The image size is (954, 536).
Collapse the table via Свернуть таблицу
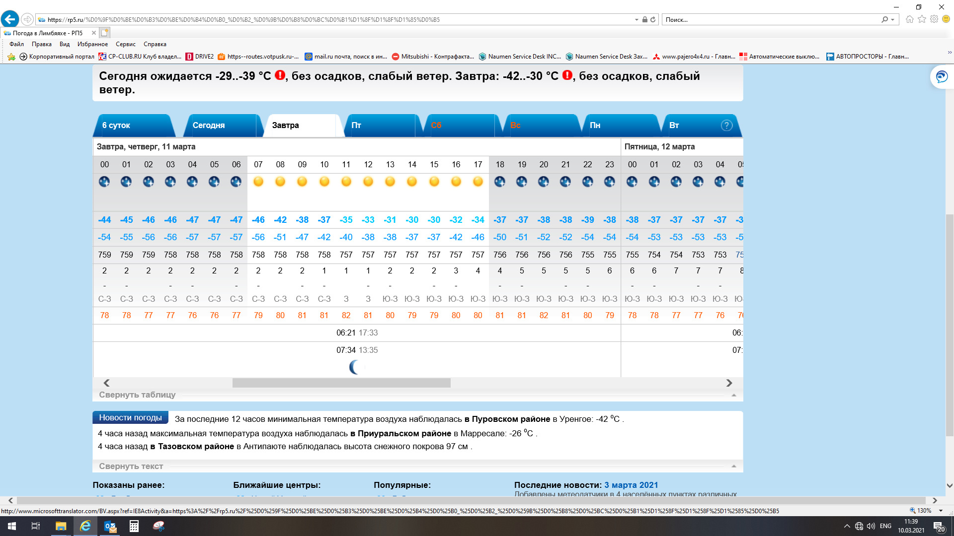click(137, 395)
